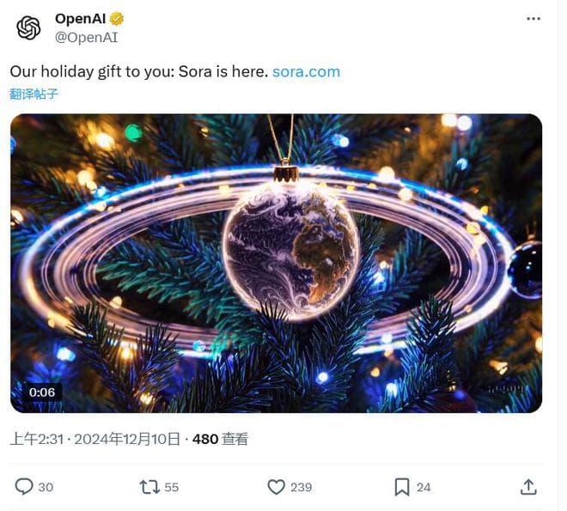
Task: Like the post with the heart icon
Action: [276, 487]
